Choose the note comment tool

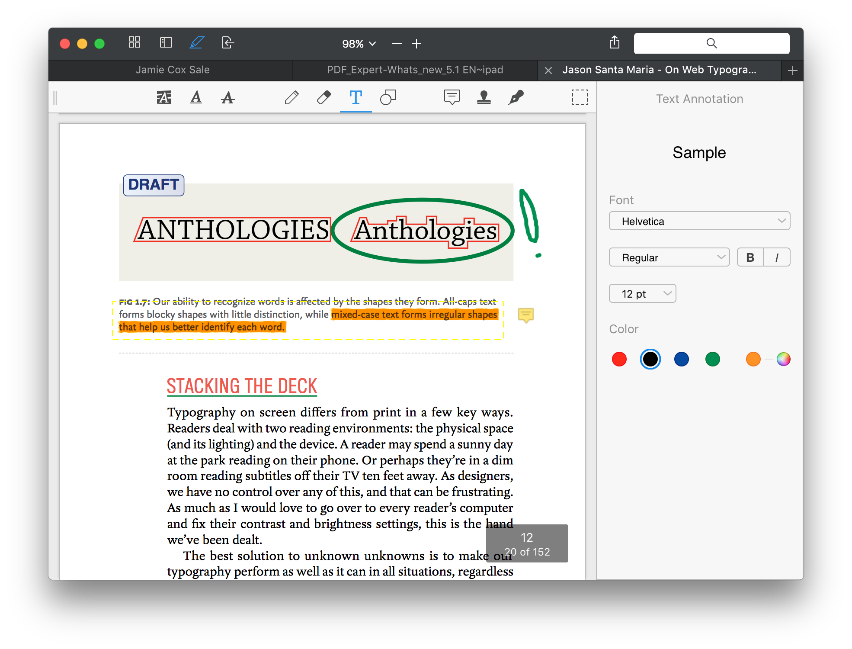tap(452, 98)
